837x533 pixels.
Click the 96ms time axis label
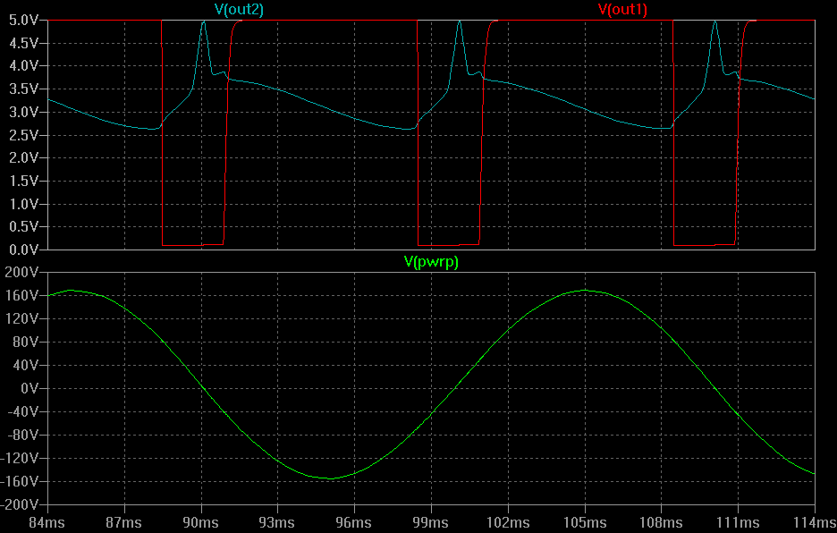click(354, 522)
